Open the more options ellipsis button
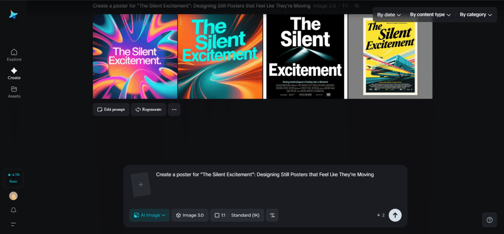Image resolution: width=504 pixels, height=234 pixels. (174, 109)
